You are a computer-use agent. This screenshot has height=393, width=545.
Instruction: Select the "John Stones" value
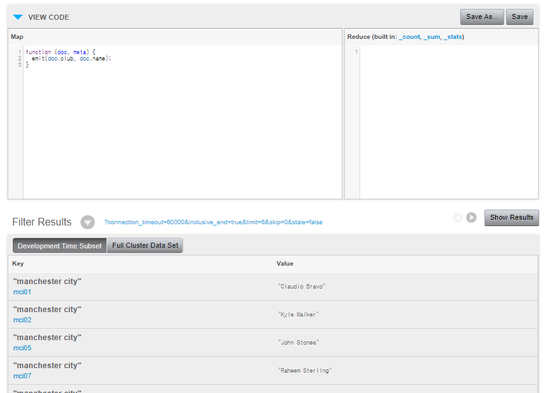point(298,343)
